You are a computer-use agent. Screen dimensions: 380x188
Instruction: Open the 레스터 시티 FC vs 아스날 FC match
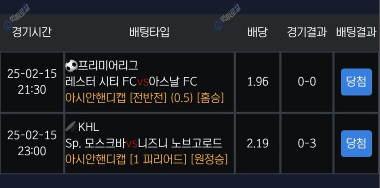pyautogui.click(x=131, y=82)
